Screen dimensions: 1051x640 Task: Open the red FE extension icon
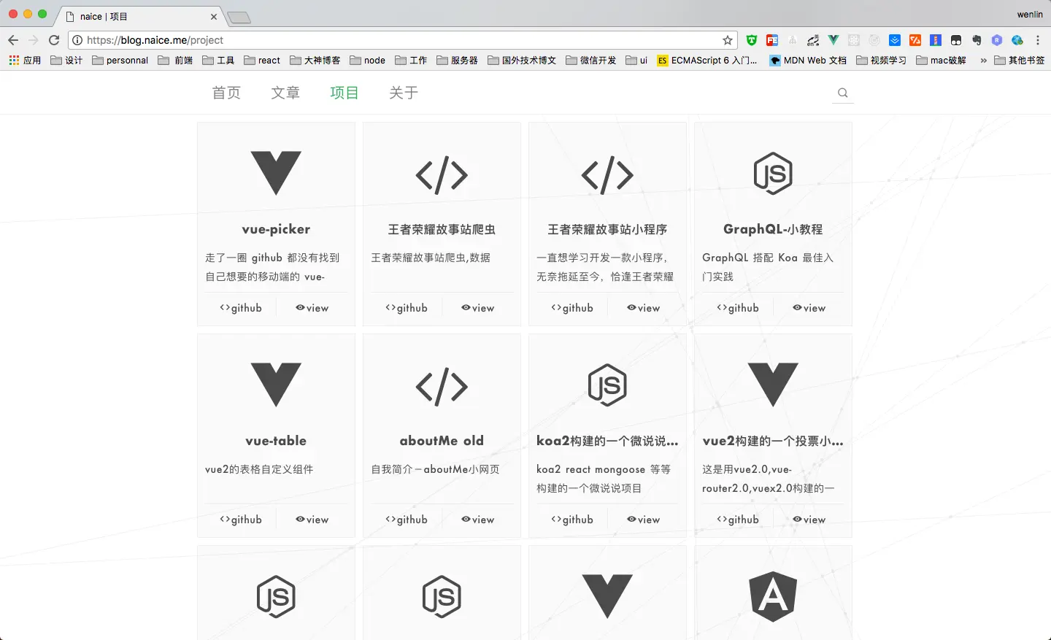pyautogui.click(x=772, y=40)
